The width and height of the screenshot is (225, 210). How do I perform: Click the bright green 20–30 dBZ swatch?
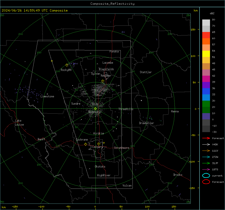click(206, 104)
